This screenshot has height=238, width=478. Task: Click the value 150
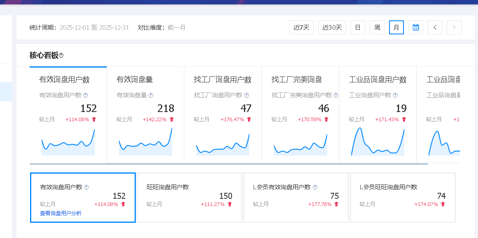click(226, 196)
